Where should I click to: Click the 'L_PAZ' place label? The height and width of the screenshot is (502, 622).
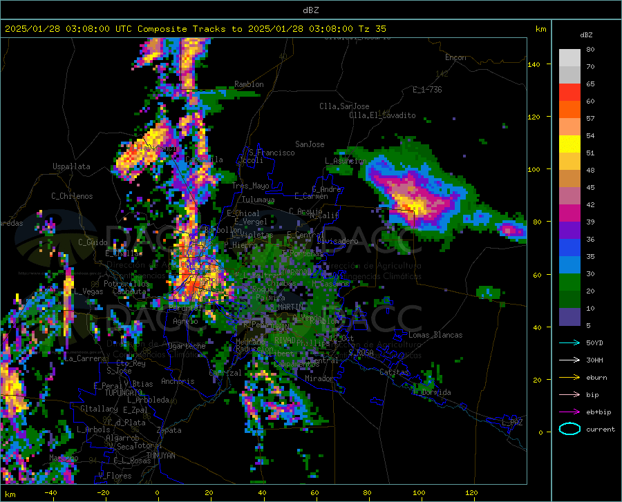pyautogui.click(x=512, y=423)
